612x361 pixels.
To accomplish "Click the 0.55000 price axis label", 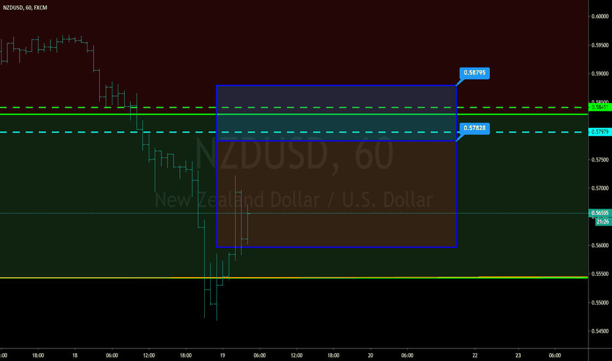I will (600, 303).
